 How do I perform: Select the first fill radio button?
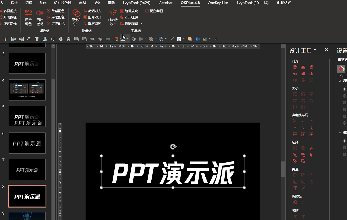(345, 89)
